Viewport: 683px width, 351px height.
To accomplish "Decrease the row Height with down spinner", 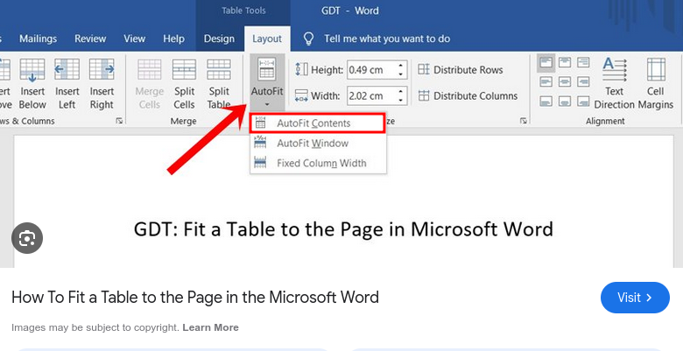I will [401, 74].
